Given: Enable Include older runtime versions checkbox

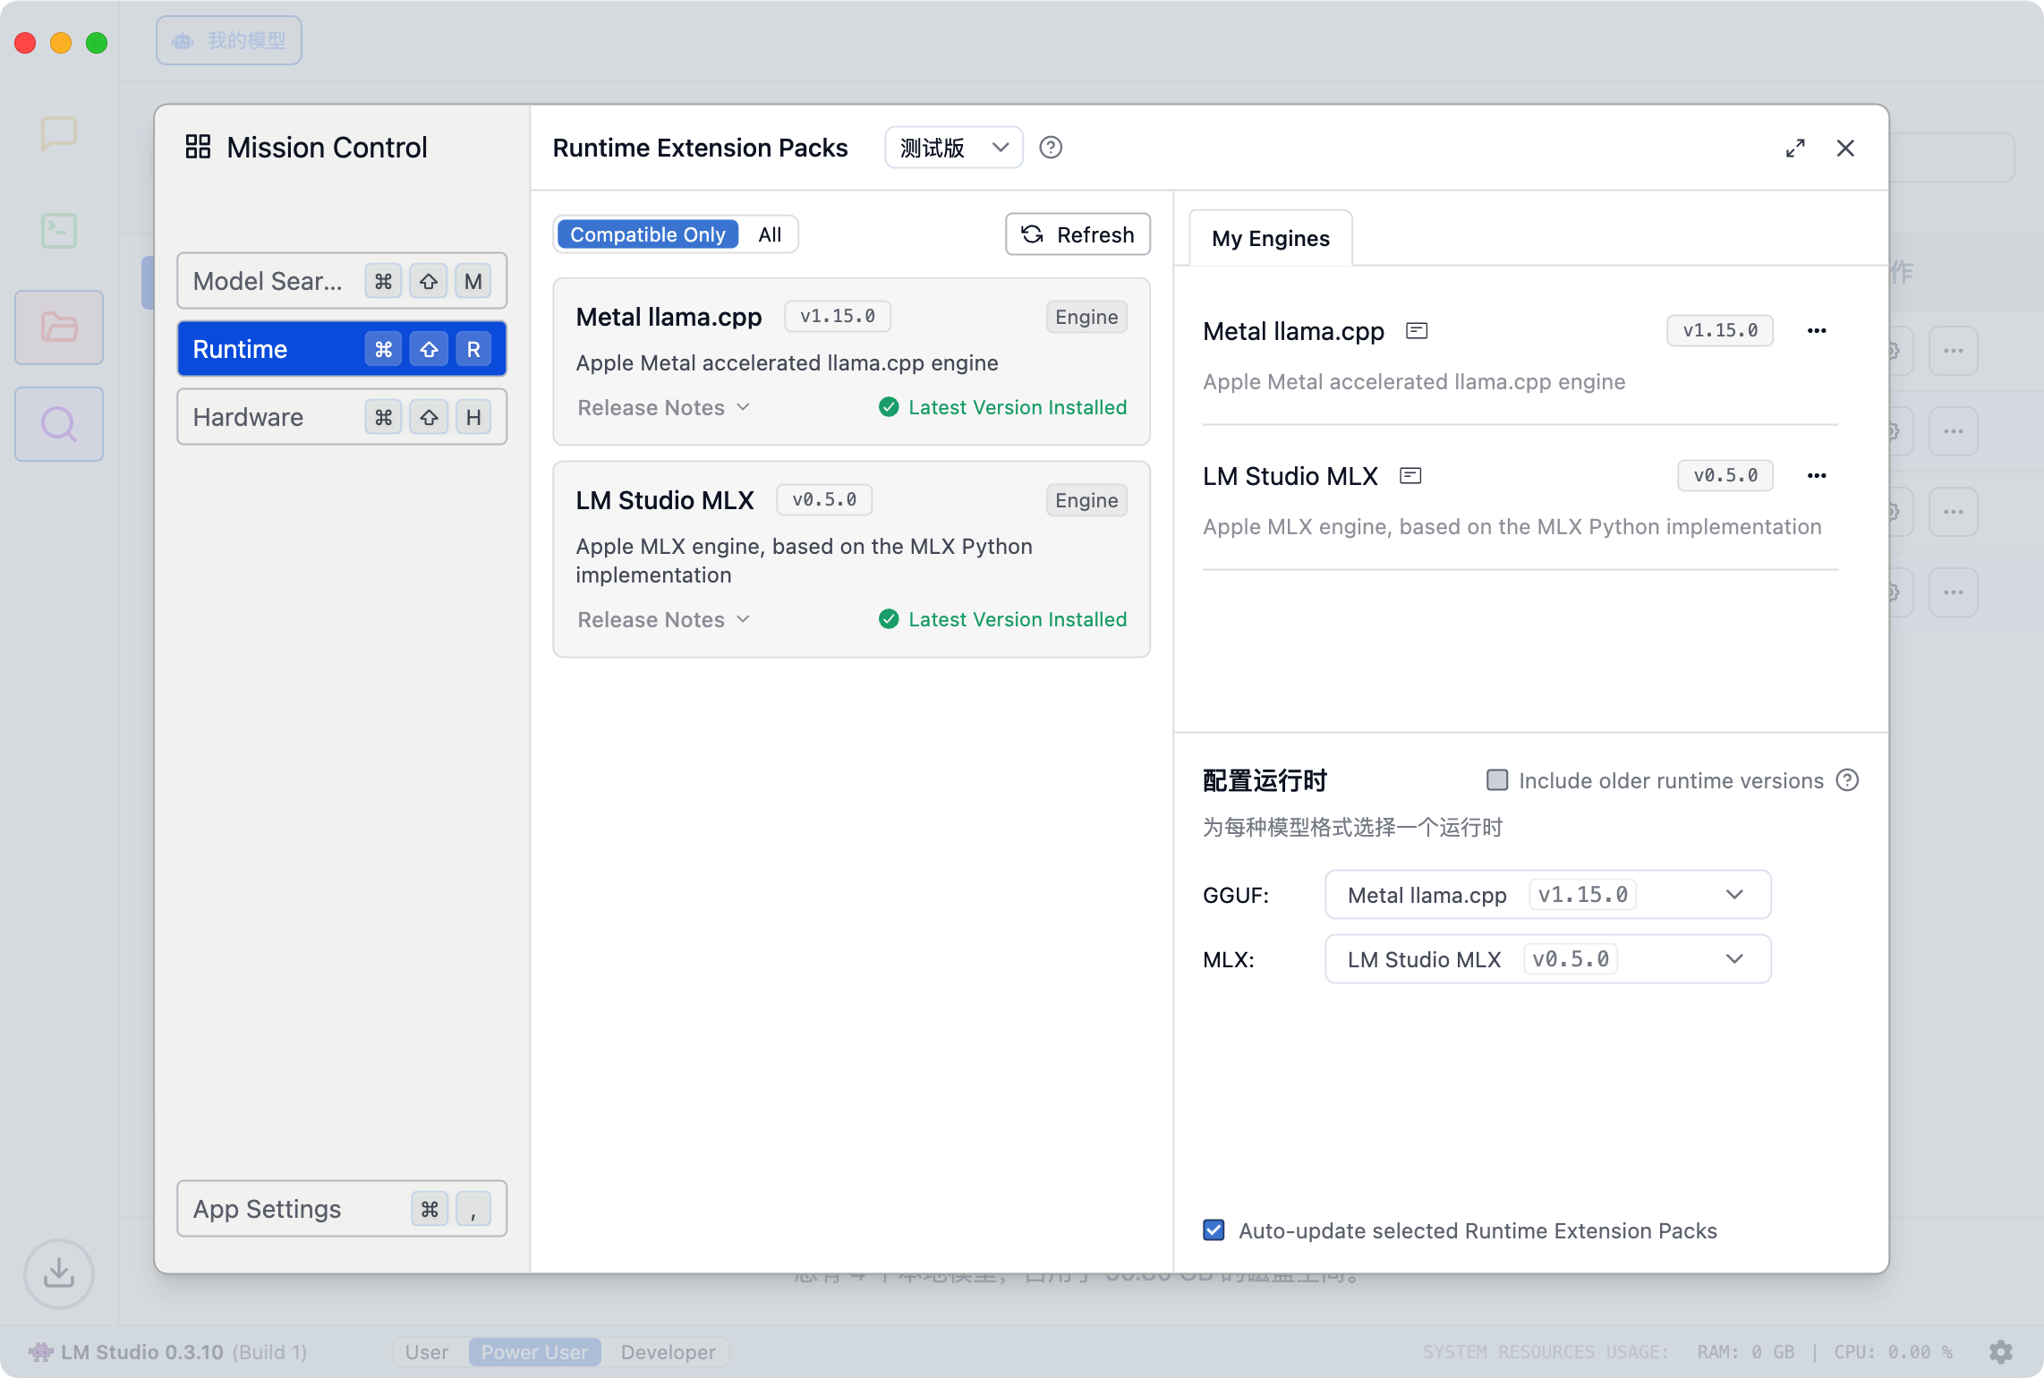Looking at the screenshot, I should pyautogui.click(x=1497, y=780).
